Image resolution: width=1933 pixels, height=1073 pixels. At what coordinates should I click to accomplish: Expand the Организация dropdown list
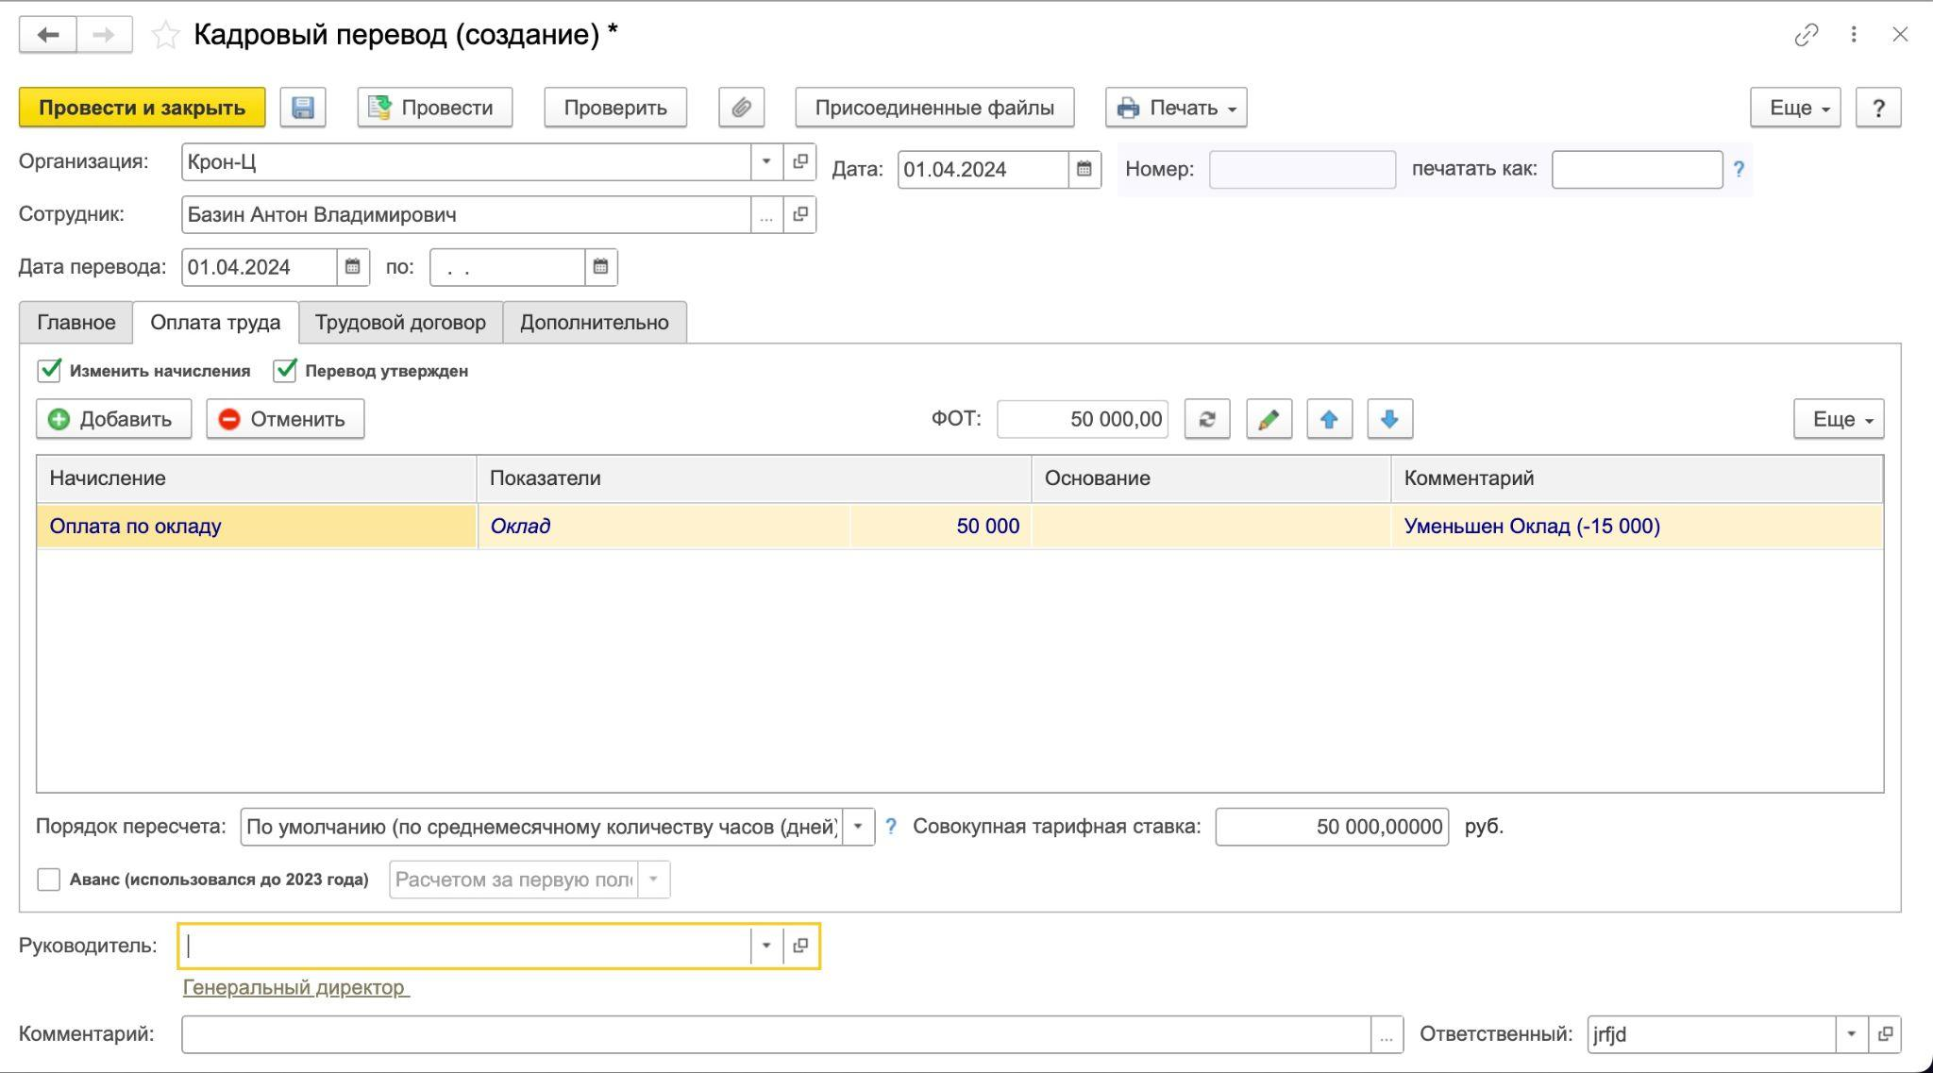pyautogui.click(x=766, y=161)
